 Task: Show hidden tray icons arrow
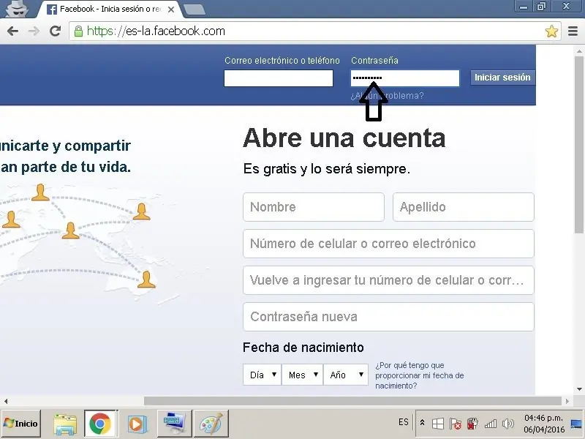point(422,423)
